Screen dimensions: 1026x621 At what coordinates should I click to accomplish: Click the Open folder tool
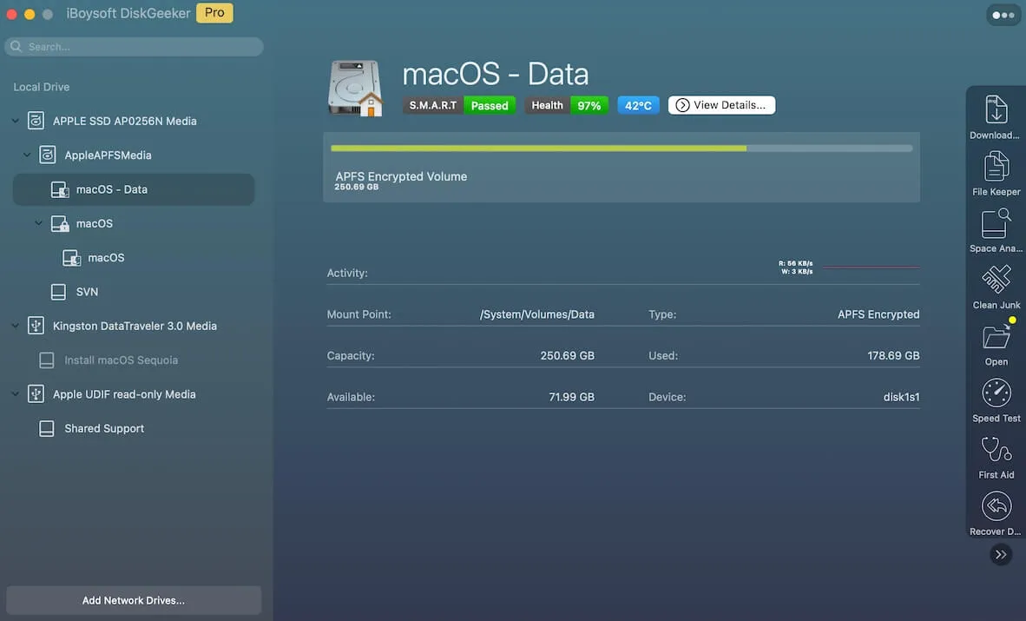click(996, 343)
